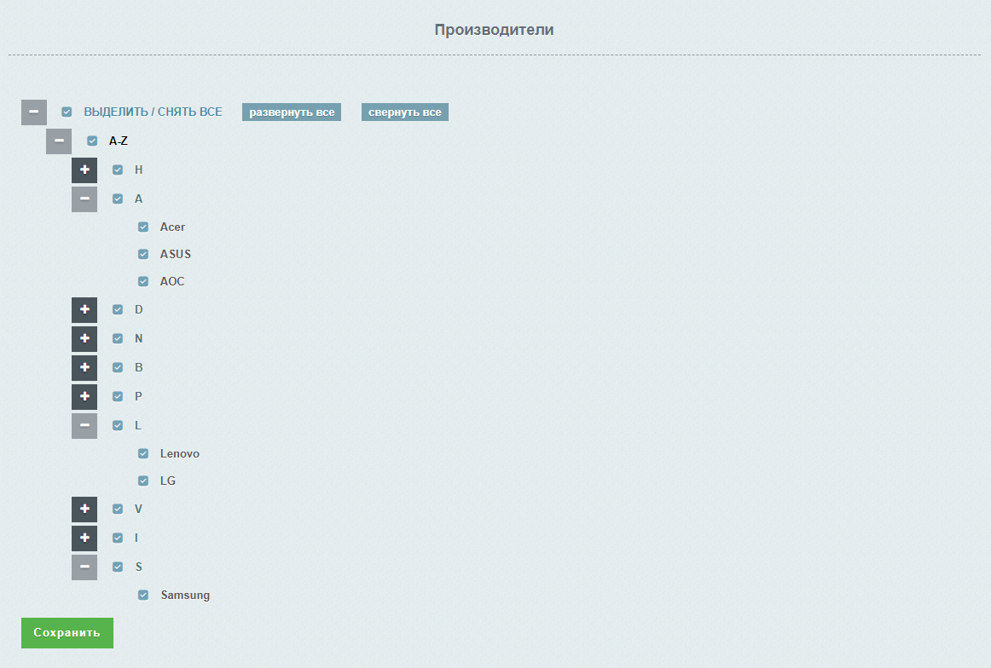Expand the P group plus icon
The height and width of the screenshot is (668, 991).
tap(84, 397)
